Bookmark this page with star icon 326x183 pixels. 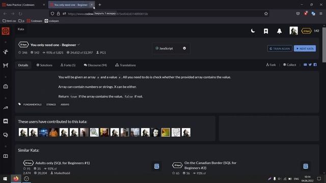pos(266,14)
